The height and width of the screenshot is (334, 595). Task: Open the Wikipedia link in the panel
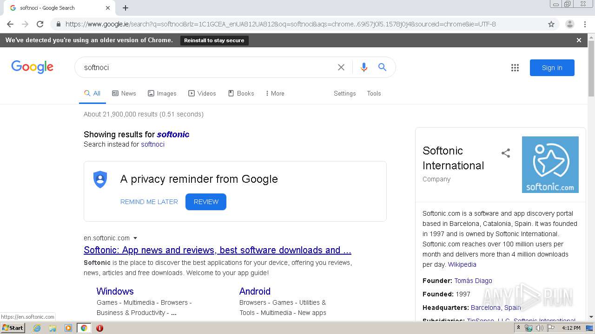(462, 264)
